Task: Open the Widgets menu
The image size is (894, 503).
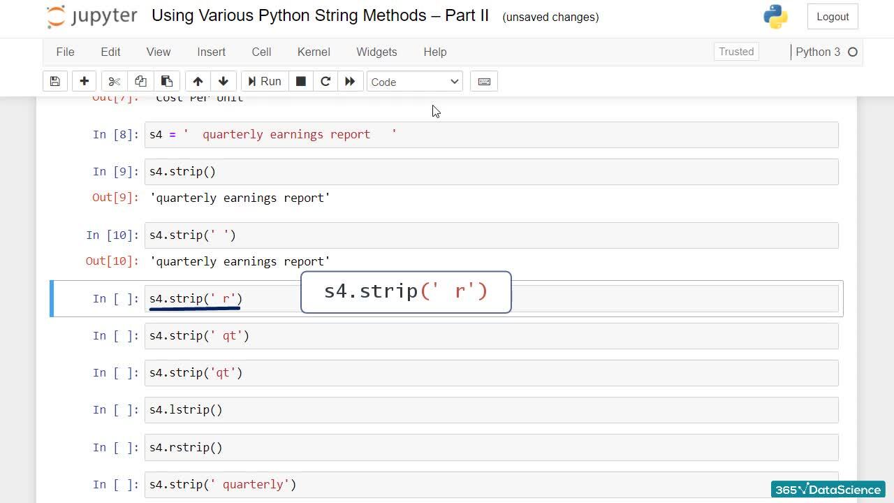Action: click(376, 52)
